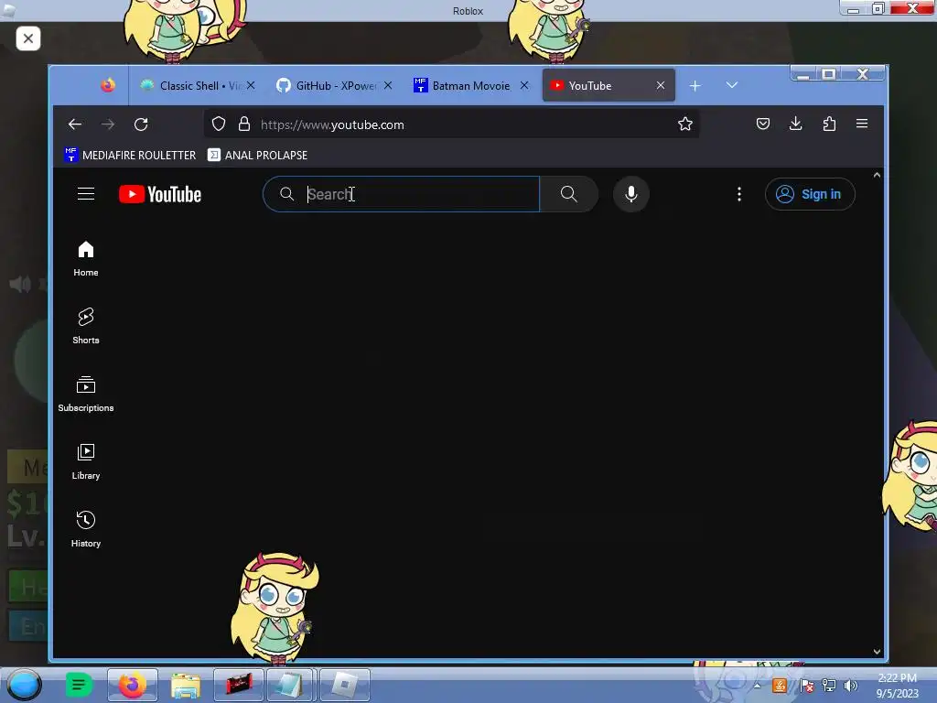937x703 pixels.
Task: Open Firefox Downloads panel
Action: (x=795, y=124)
